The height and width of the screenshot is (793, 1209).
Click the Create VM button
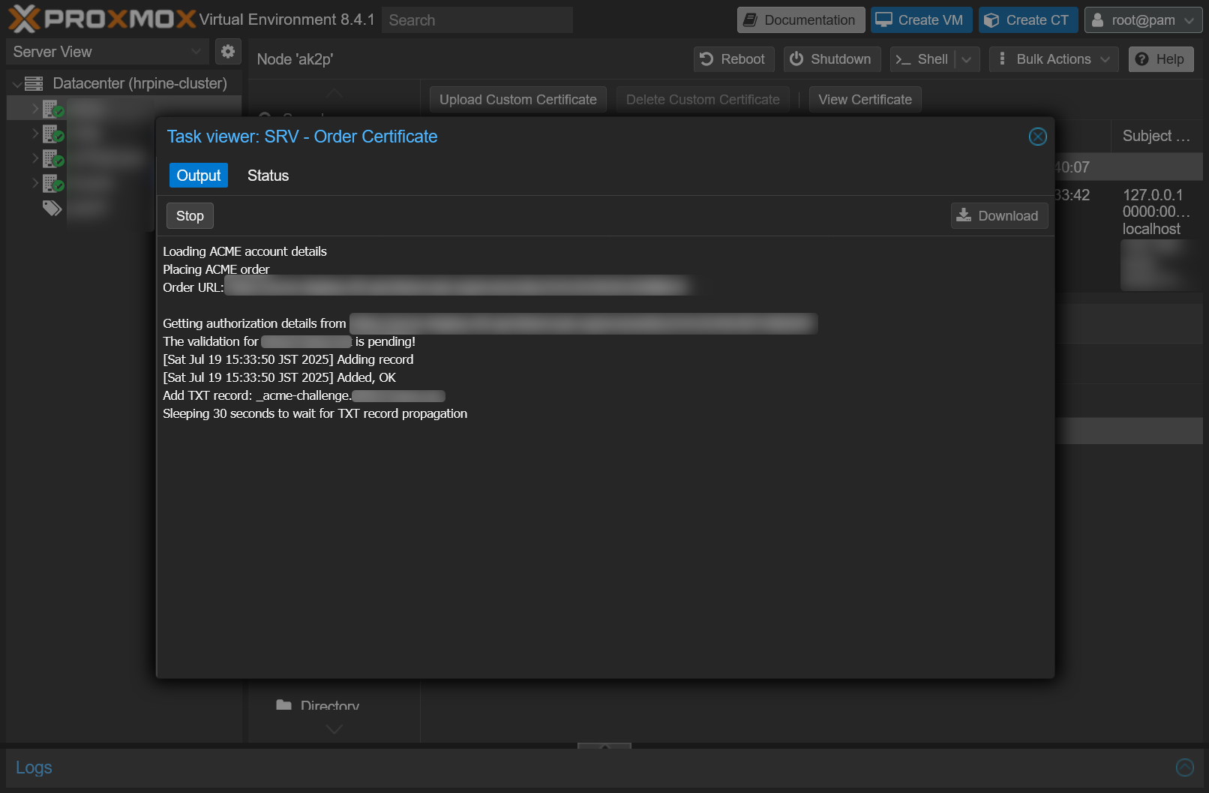922,20
